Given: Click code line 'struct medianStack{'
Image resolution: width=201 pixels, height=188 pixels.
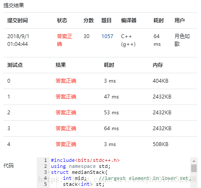Looking at the screenshot, I should (79, 172).
